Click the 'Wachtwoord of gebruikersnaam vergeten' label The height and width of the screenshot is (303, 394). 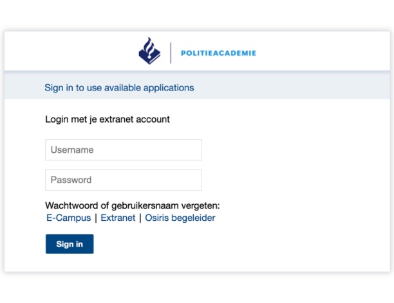click(x=133, y=206)
